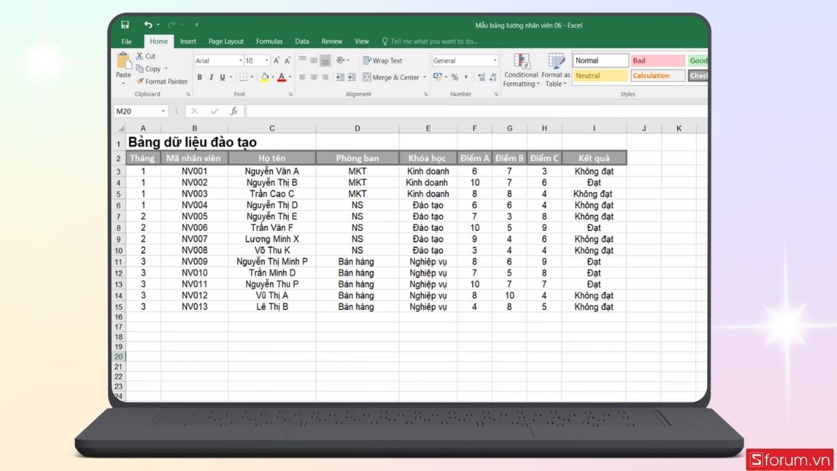Click the Merge & Center button

coord(391,77)
